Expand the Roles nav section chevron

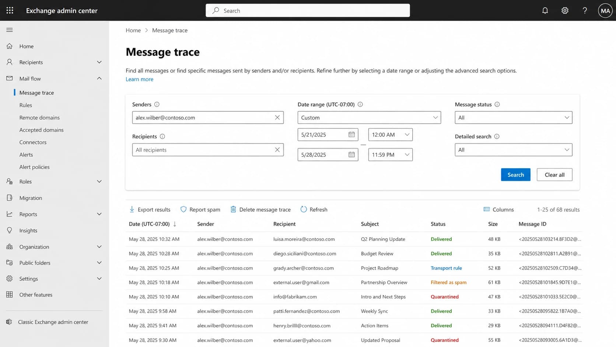[x=99, y=181]
